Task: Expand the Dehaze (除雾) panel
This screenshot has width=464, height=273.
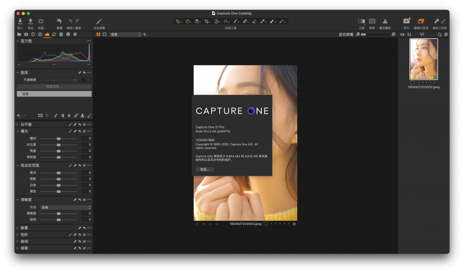Action: 18,228
